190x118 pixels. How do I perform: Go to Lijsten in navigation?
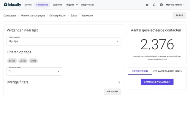pos(28,5)
